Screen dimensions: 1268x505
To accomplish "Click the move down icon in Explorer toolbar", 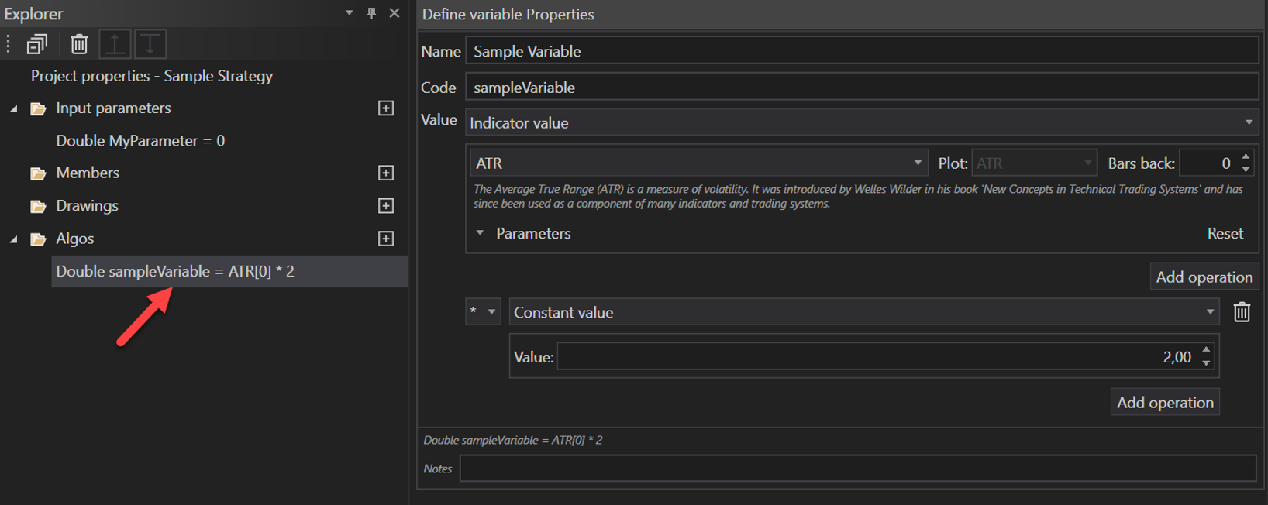I will point(150,44).
